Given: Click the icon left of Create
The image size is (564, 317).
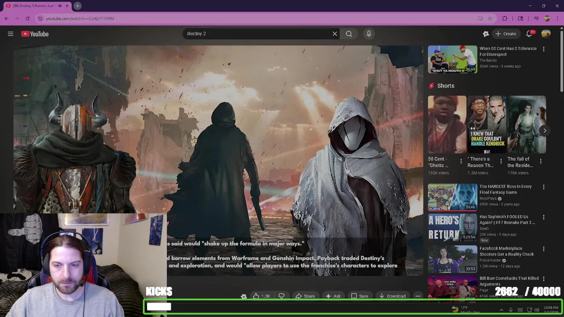Looking at the screenshot, I should point(486,33).
